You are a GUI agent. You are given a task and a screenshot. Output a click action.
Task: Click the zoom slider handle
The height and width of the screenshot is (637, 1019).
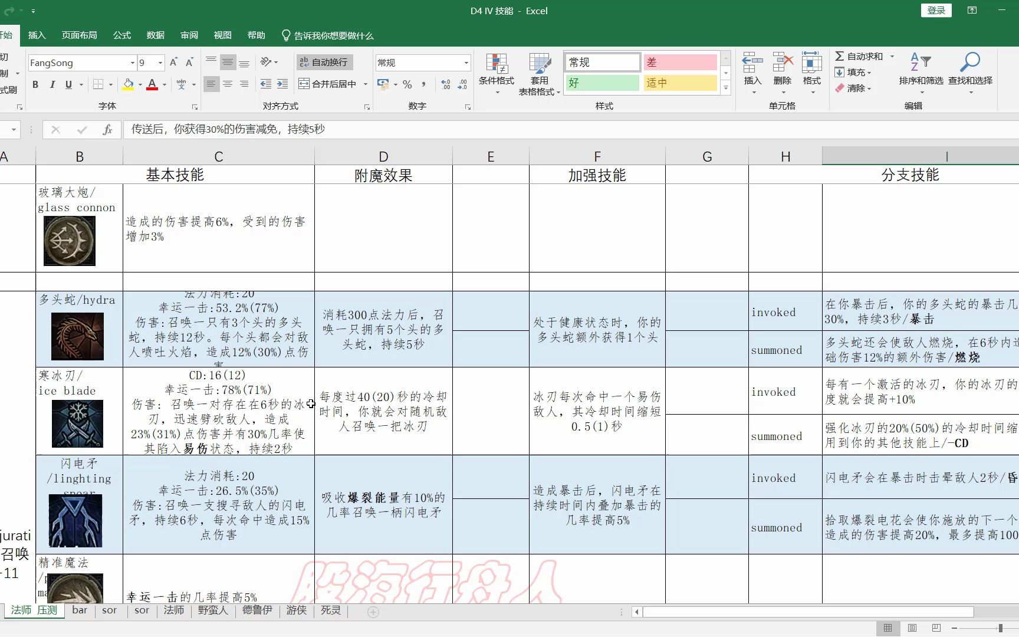click(x=1000, y=628)
